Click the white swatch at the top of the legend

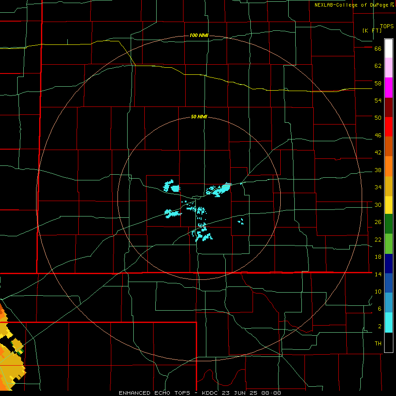click(x=389, y=48)
